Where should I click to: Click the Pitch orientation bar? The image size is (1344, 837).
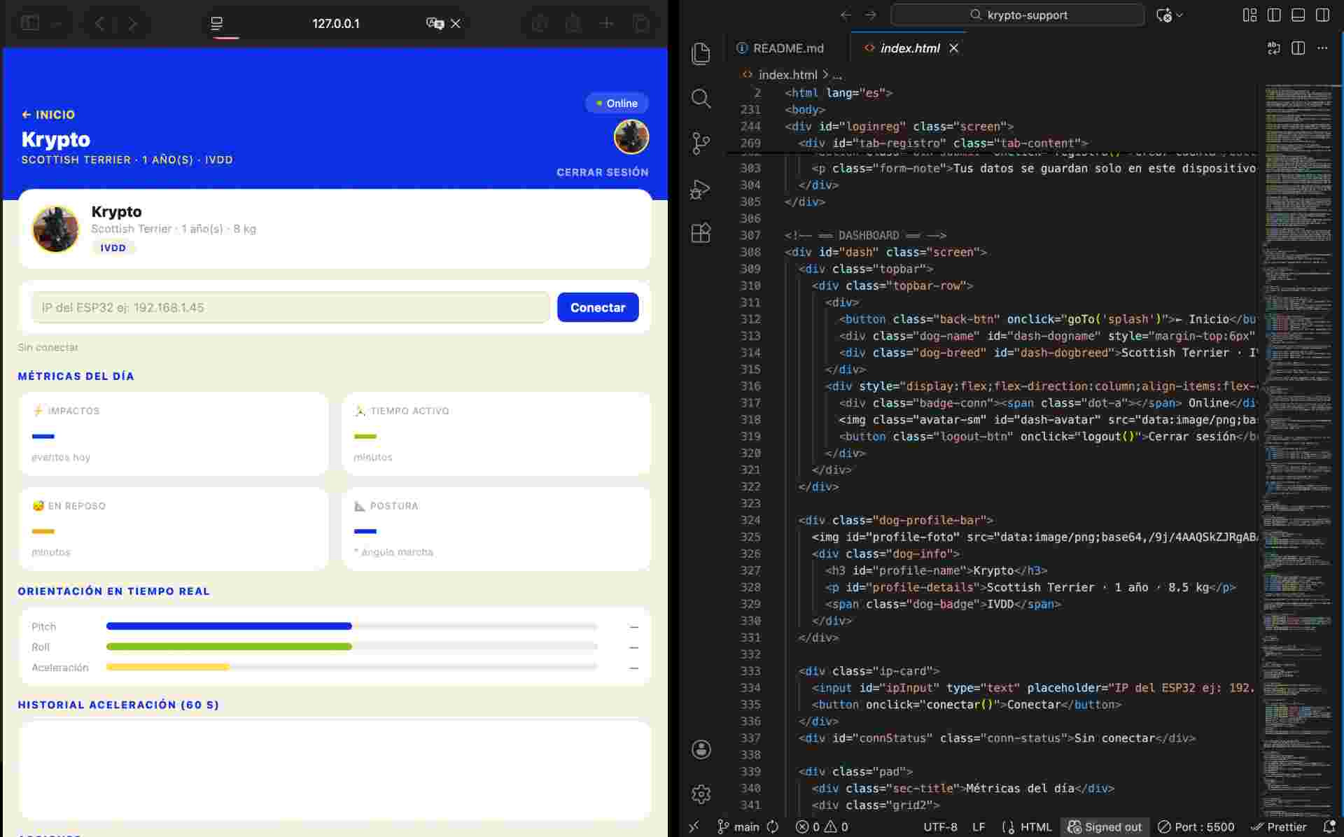[352, 626]
